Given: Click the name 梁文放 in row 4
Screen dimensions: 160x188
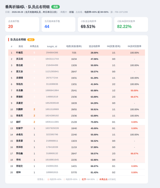Looking at the screenshot, I should tap(20, 71).
